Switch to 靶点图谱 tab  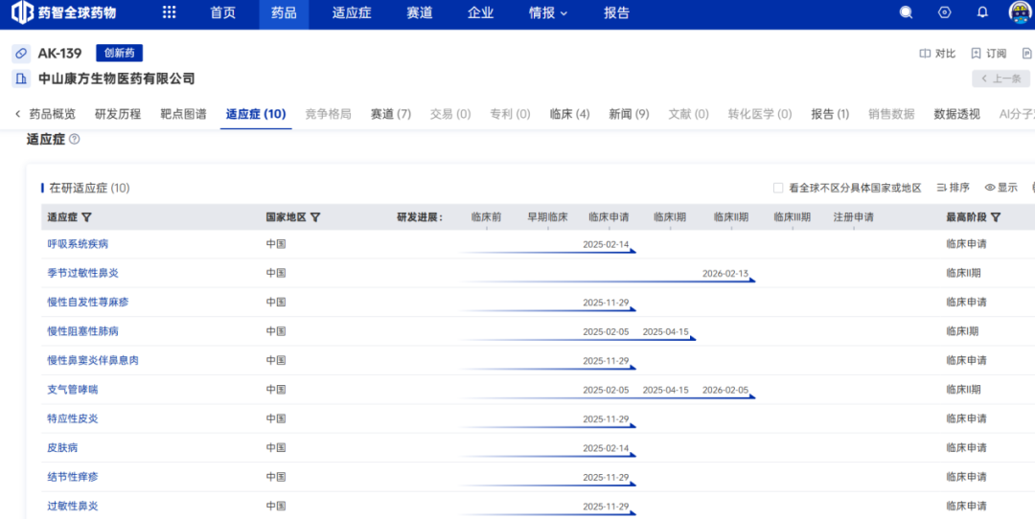pos(183,114)
